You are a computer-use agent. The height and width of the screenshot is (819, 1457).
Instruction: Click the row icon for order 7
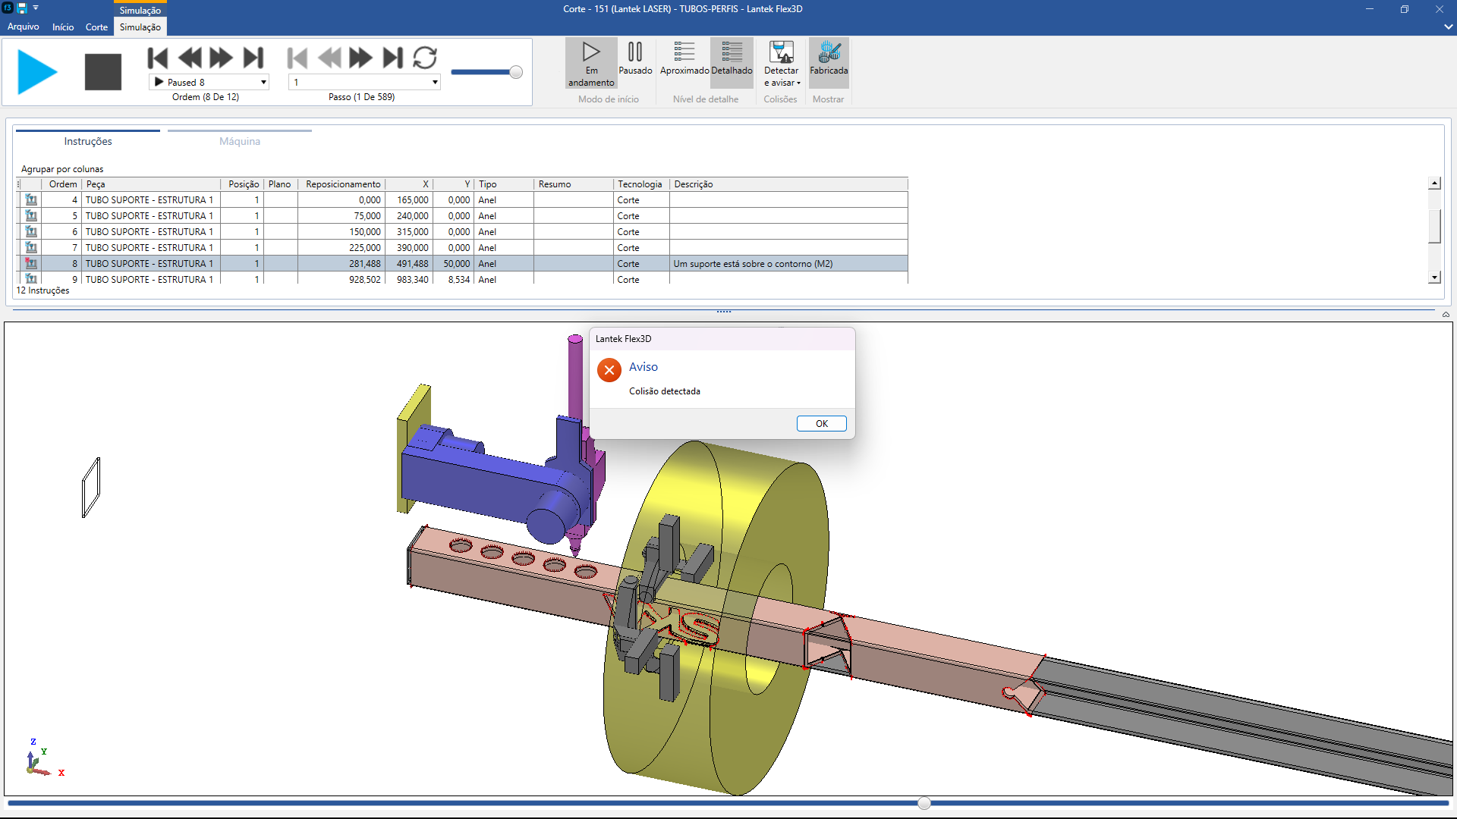[31, 248]
